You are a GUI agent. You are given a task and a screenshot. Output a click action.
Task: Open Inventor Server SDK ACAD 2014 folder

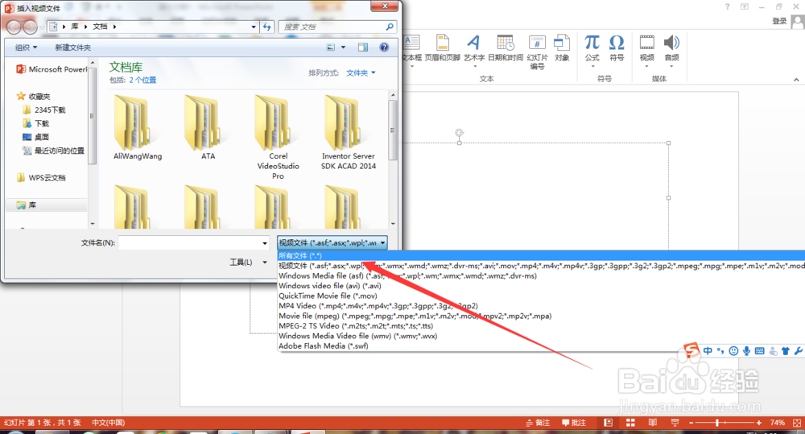click(348, 132)
